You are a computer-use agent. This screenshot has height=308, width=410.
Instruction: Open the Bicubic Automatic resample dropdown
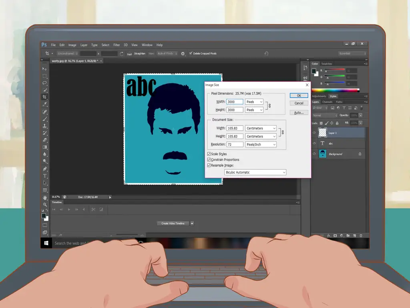tap(255, 172)
